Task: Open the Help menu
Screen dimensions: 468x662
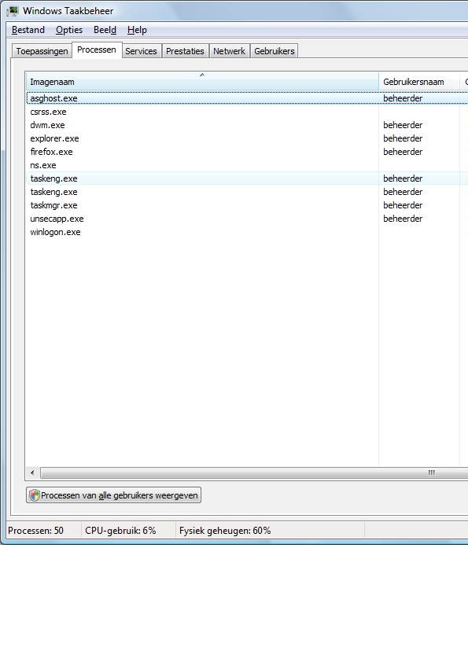Action: click(x=137, y=30)
